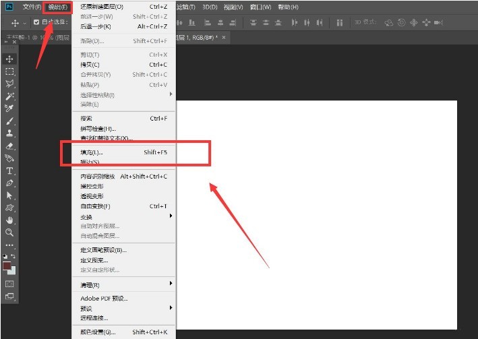The image size is (478, 339).
Task: Choose the Zoom magnifier tool
Action: (x=9, y=233)
